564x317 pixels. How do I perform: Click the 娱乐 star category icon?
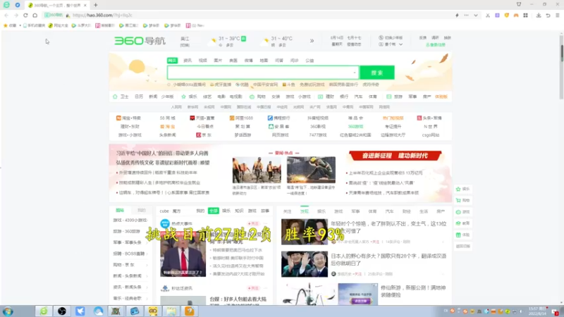pos(183,97)
